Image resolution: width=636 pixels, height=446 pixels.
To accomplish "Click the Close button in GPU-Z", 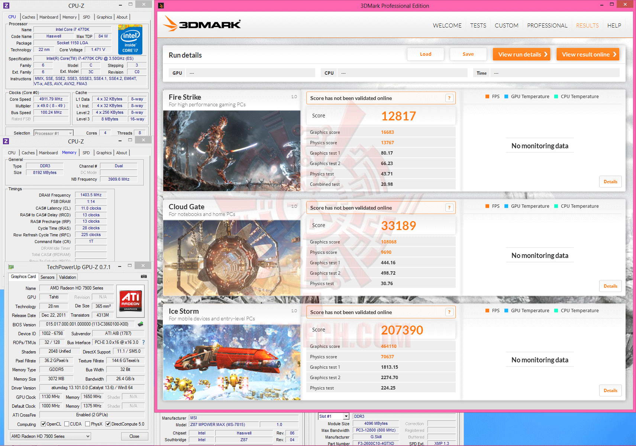I will 134,436.
